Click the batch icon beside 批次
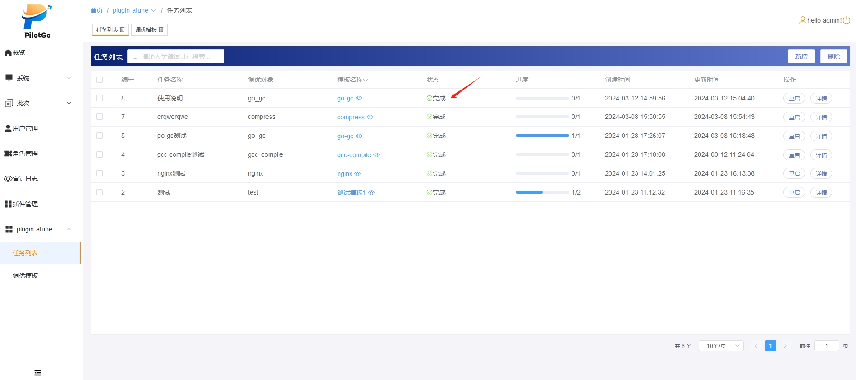Viewport: 856px width, 380px height. [x=9, y=103]
